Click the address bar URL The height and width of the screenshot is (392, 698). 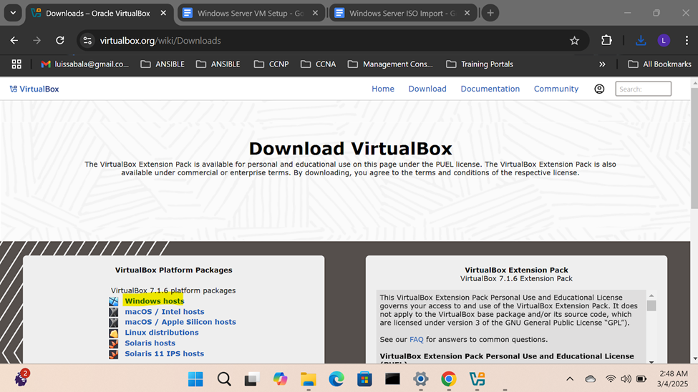[160, 41]
